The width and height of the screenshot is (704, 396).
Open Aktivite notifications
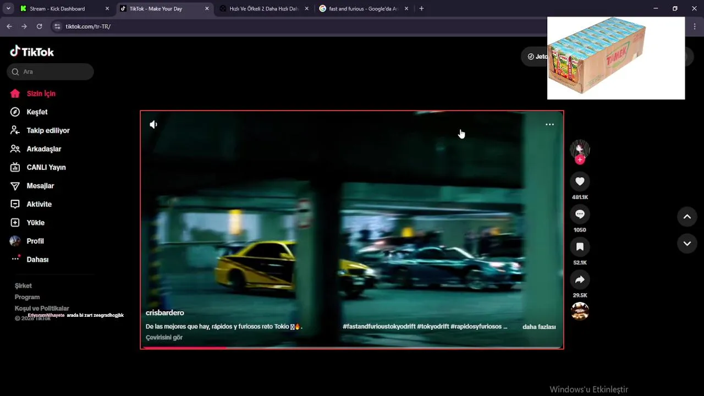click(39, 204)
